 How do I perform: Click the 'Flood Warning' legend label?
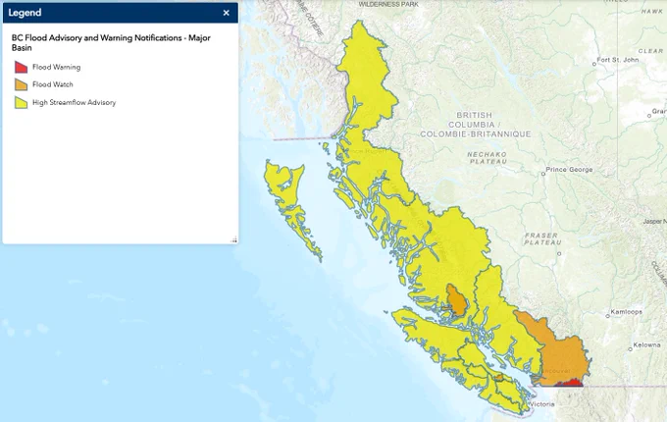pyautogui.click(x=56, y=67)
